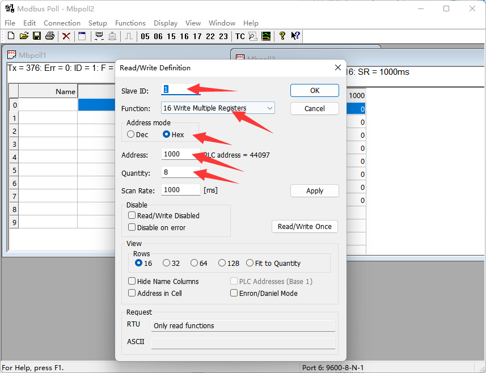
Task: Open the TC test center toolbar button
Action: point(240,36)
